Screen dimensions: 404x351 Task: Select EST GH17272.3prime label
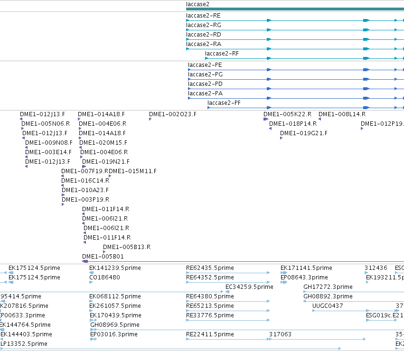pyautogui.click(x=328, y=287)
